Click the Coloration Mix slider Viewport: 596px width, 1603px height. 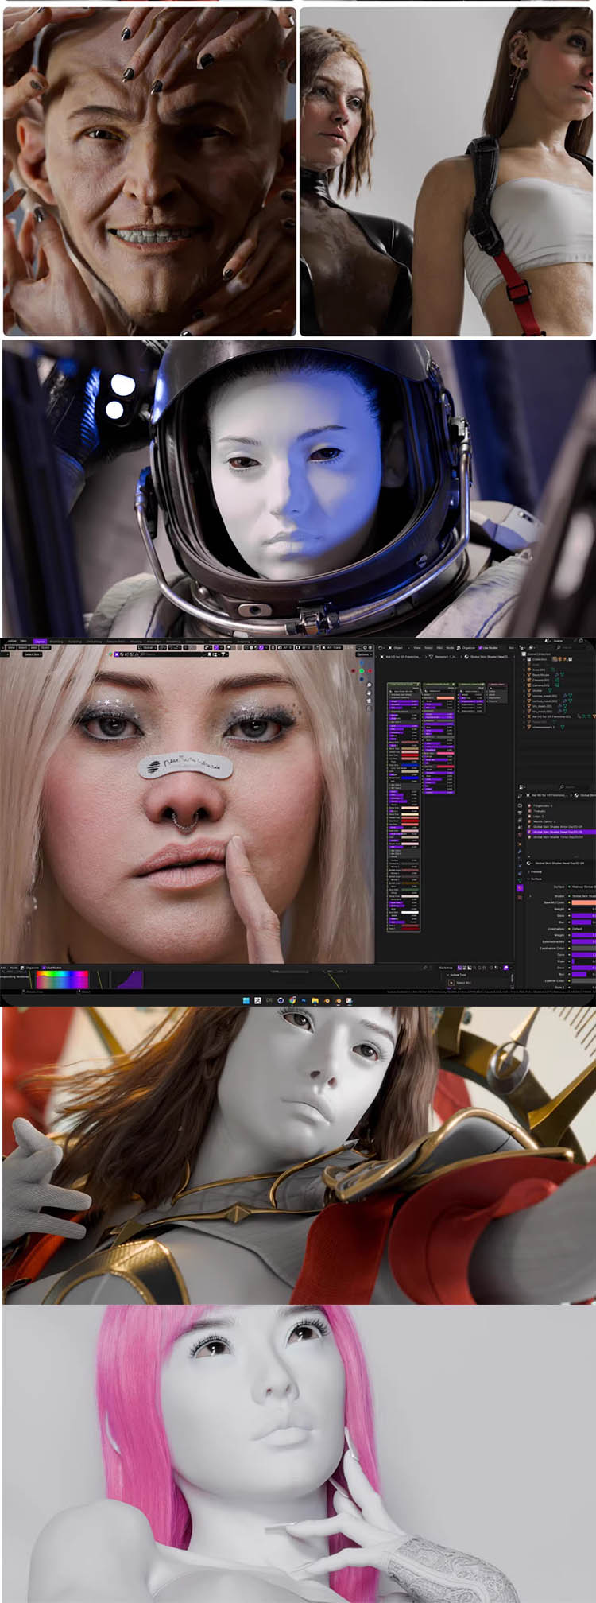(x=583, y=941)
